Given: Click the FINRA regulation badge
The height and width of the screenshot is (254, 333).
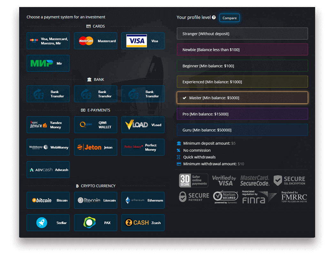Looking at the screenshot, I should pos(259,197).
